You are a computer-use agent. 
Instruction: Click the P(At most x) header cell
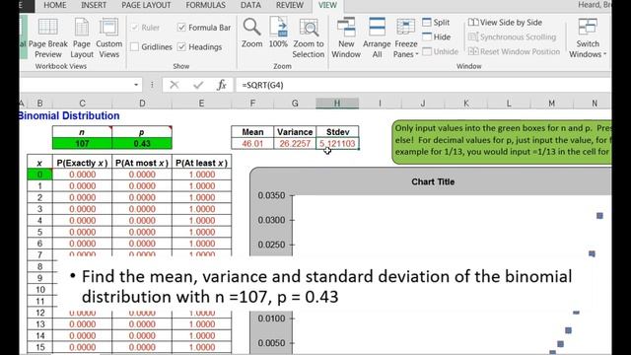pos(142,163)
